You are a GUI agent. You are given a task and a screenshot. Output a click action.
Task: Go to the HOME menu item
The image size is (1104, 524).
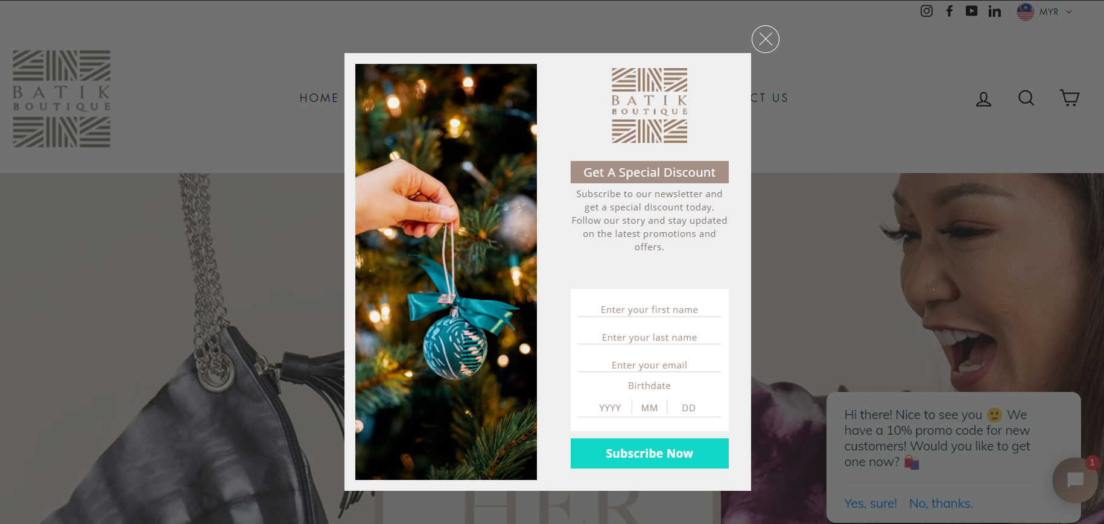(319, 98)
